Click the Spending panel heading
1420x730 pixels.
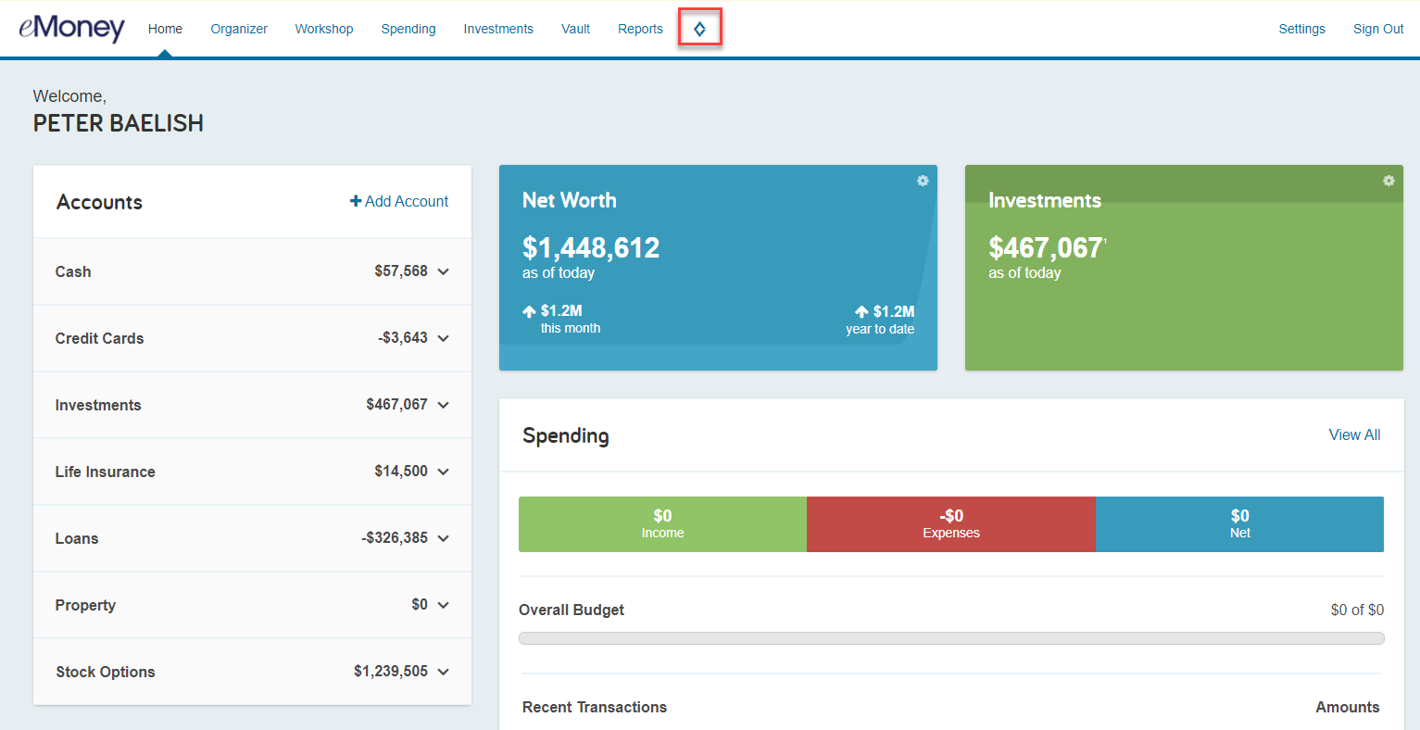pyautogui.click(x=566, y=435)
